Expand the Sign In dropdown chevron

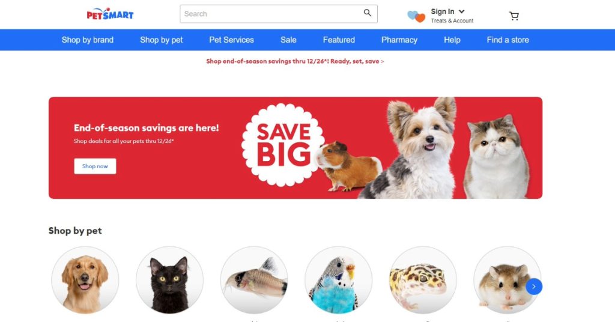462,11
